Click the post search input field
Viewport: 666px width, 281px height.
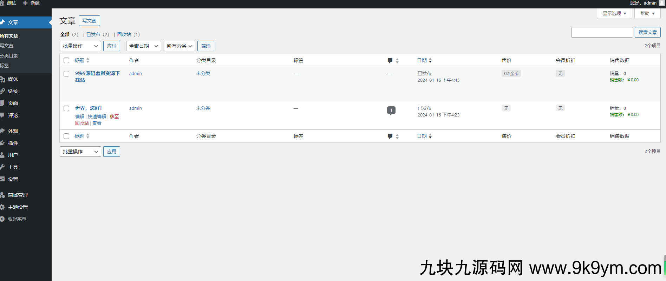point(602,32)
